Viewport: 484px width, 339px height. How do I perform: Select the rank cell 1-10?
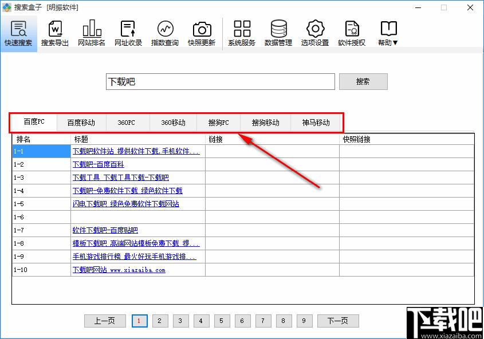pos(41,270)
